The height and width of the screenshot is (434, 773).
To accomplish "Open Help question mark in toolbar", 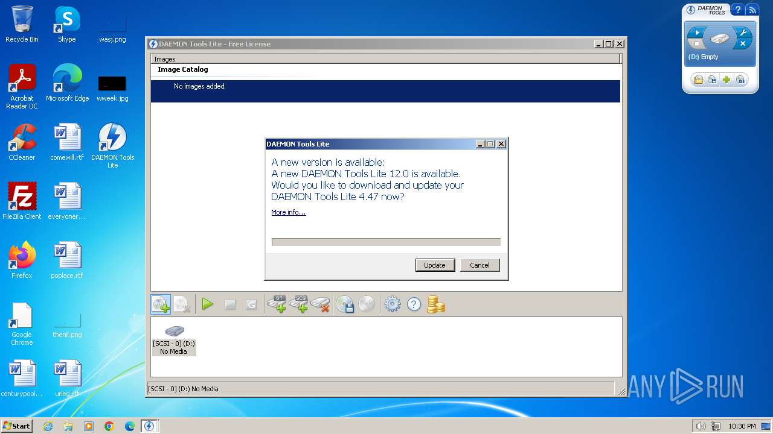I will pyautogui.click(x=414, y=304).
